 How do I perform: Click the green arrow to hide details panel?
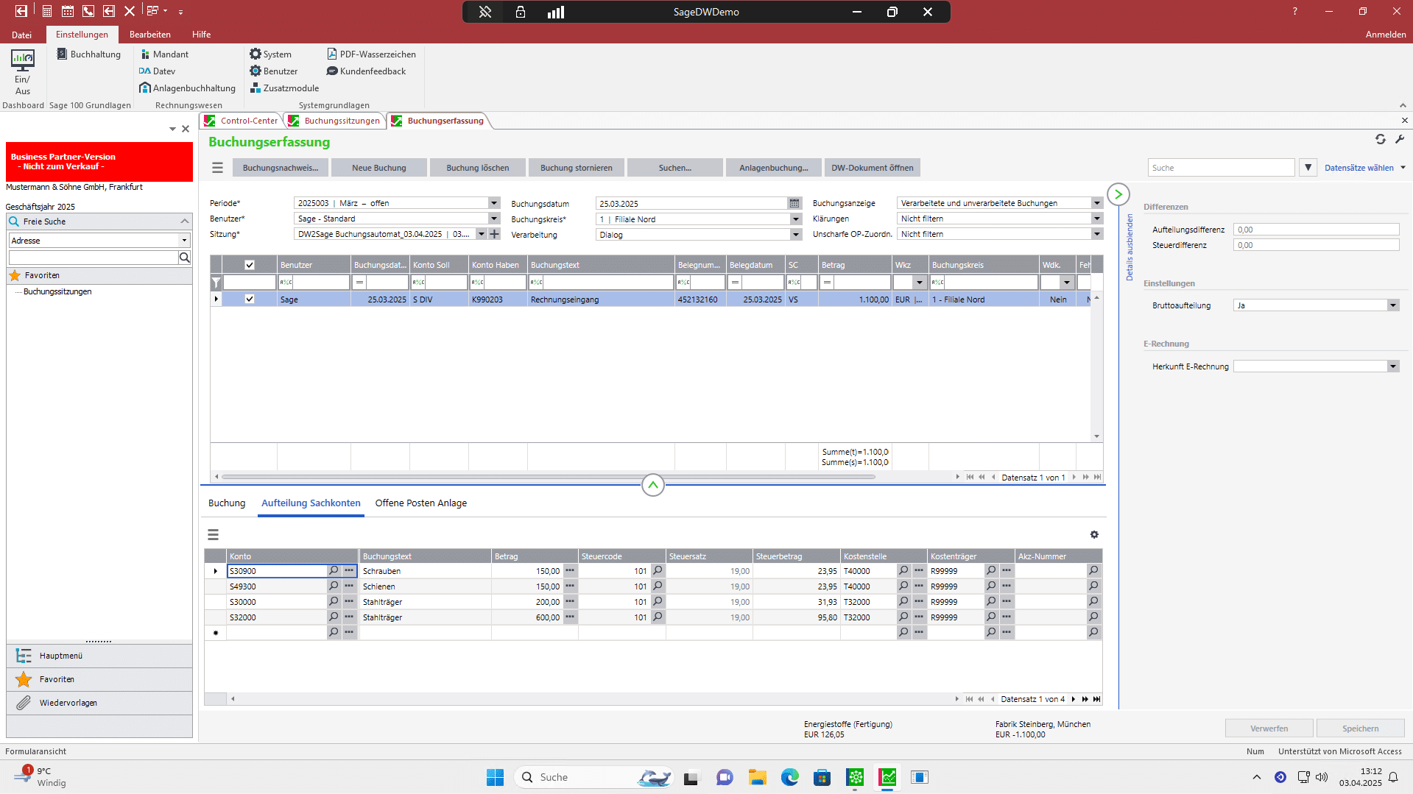click(1118, 194)
